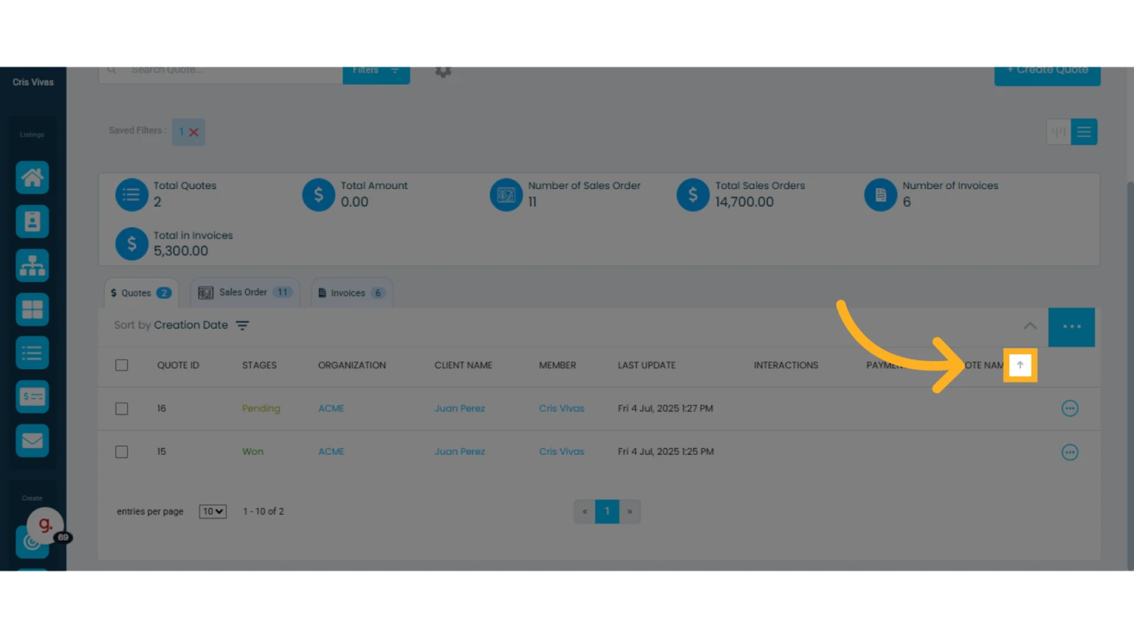Viewport: 1134px width, 638px height.
Task: Click the ORGANIZATION column header
Action: (x=352, y=366)
